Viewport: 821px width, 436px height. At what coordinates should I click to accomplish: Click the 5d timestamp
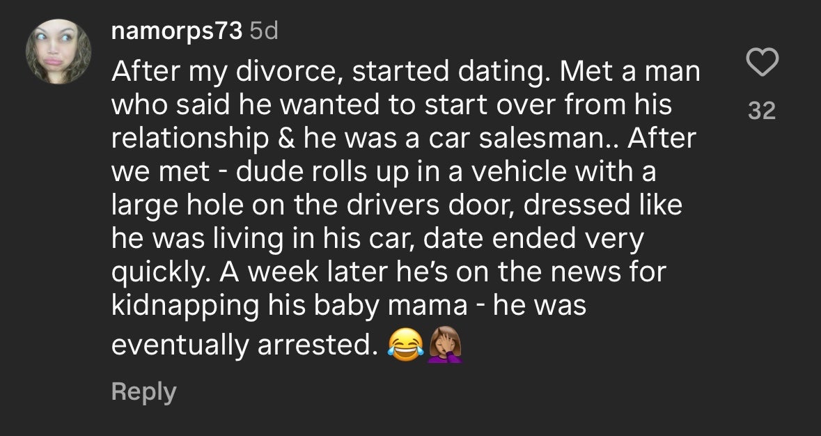click(x=263, y=31)
